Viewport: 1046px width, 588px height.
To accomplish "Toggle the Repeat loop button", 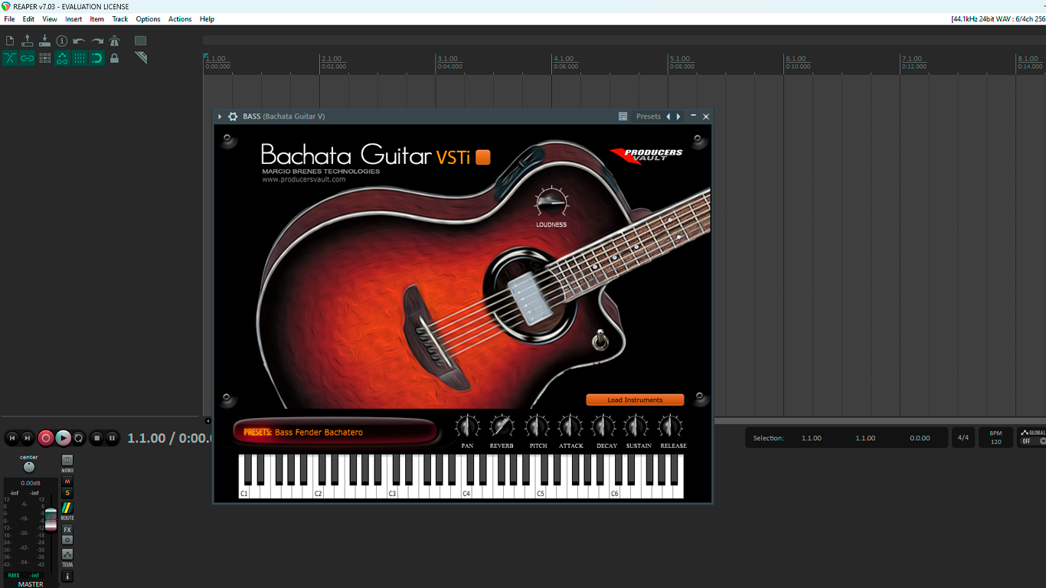I will pyautogui.click(x=79, y=438).
